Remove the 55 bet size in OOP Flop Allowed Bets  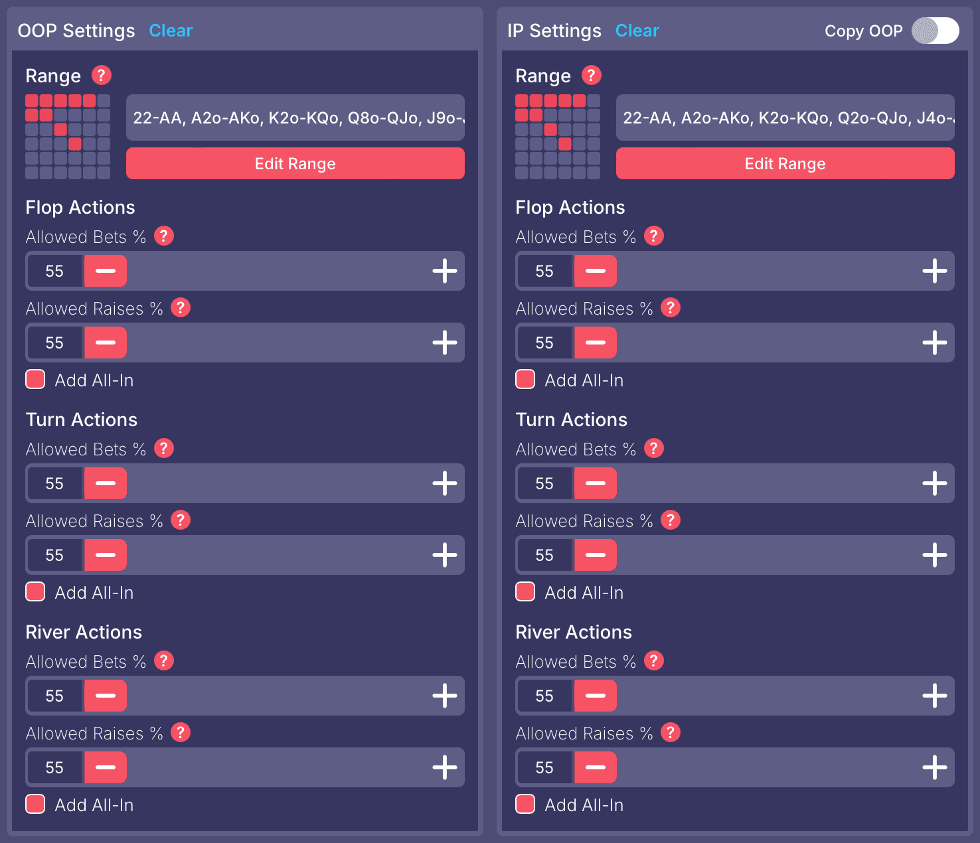click(105, 271)
